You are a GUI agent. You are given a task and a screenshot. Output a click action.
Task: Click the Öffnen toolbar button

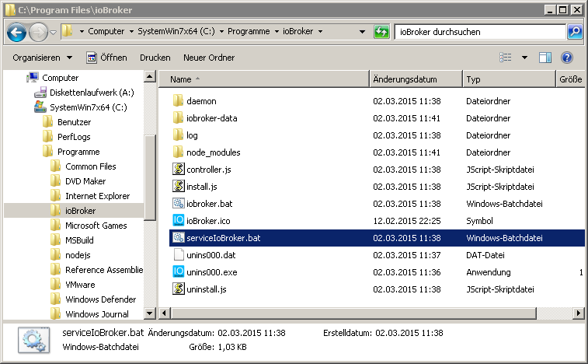click(107, 58)
